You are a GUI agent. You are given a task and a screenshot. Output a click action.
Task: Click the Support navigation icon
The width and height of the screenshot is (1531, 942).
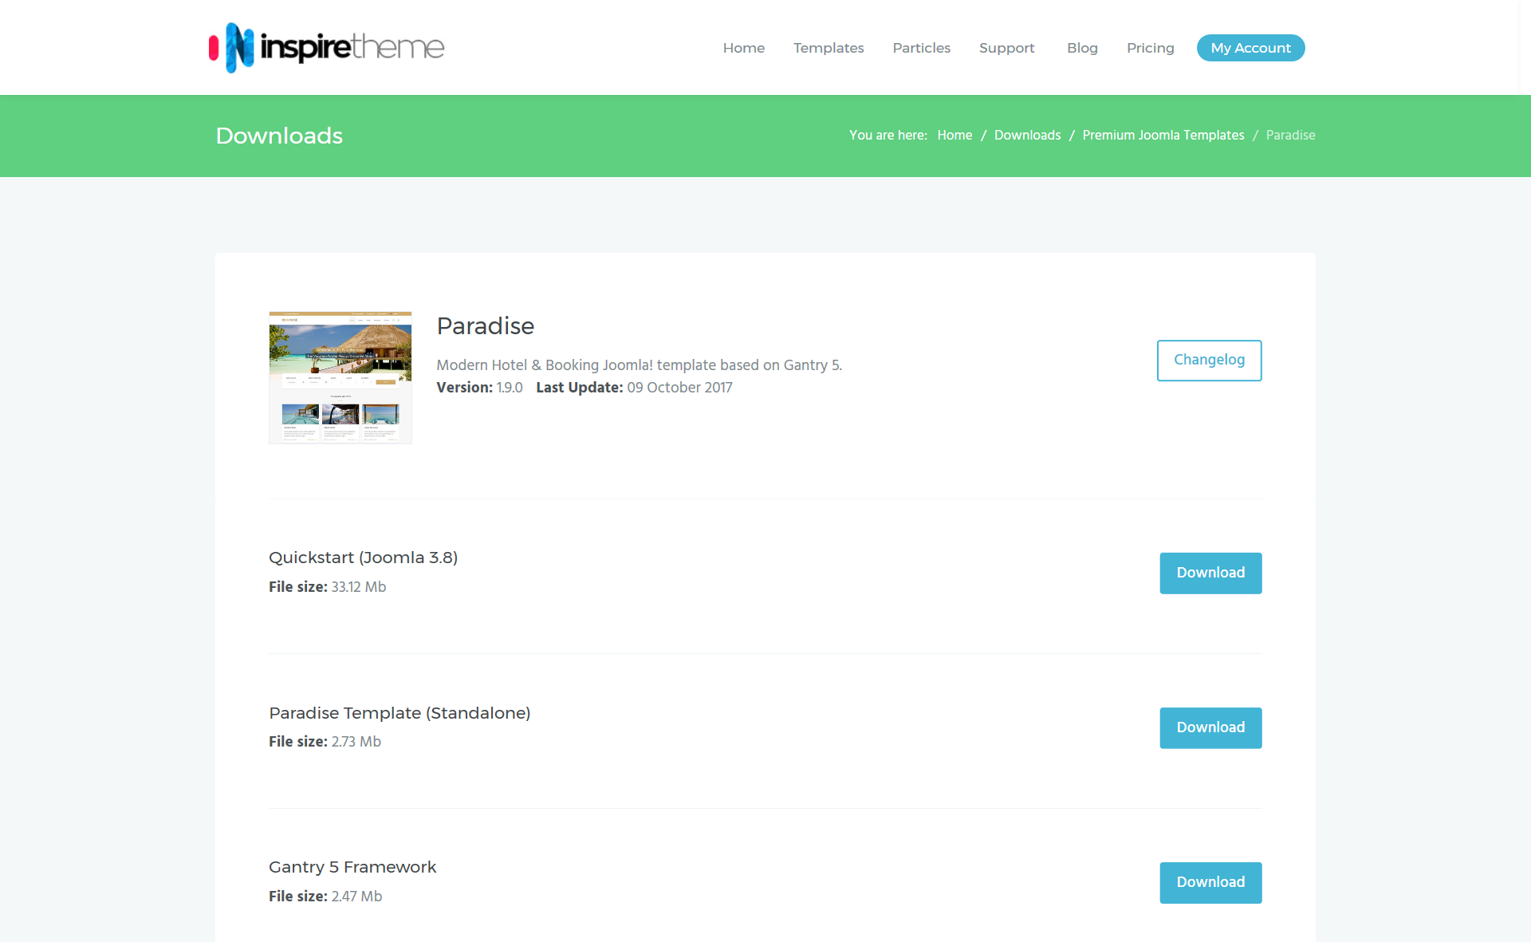(1008, 48)
